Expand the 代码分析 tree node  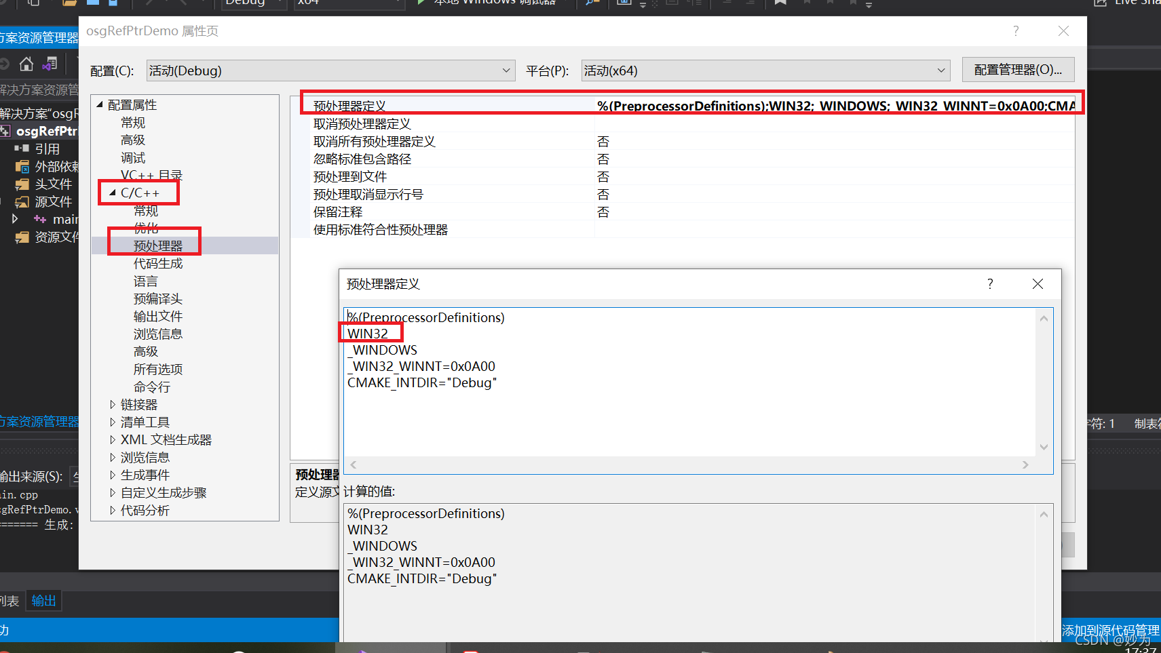(113, 510)
